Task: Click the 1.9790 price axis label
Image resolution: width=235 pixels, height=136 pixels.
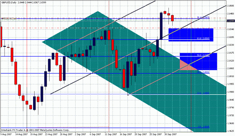Action: tap(230, 107)
